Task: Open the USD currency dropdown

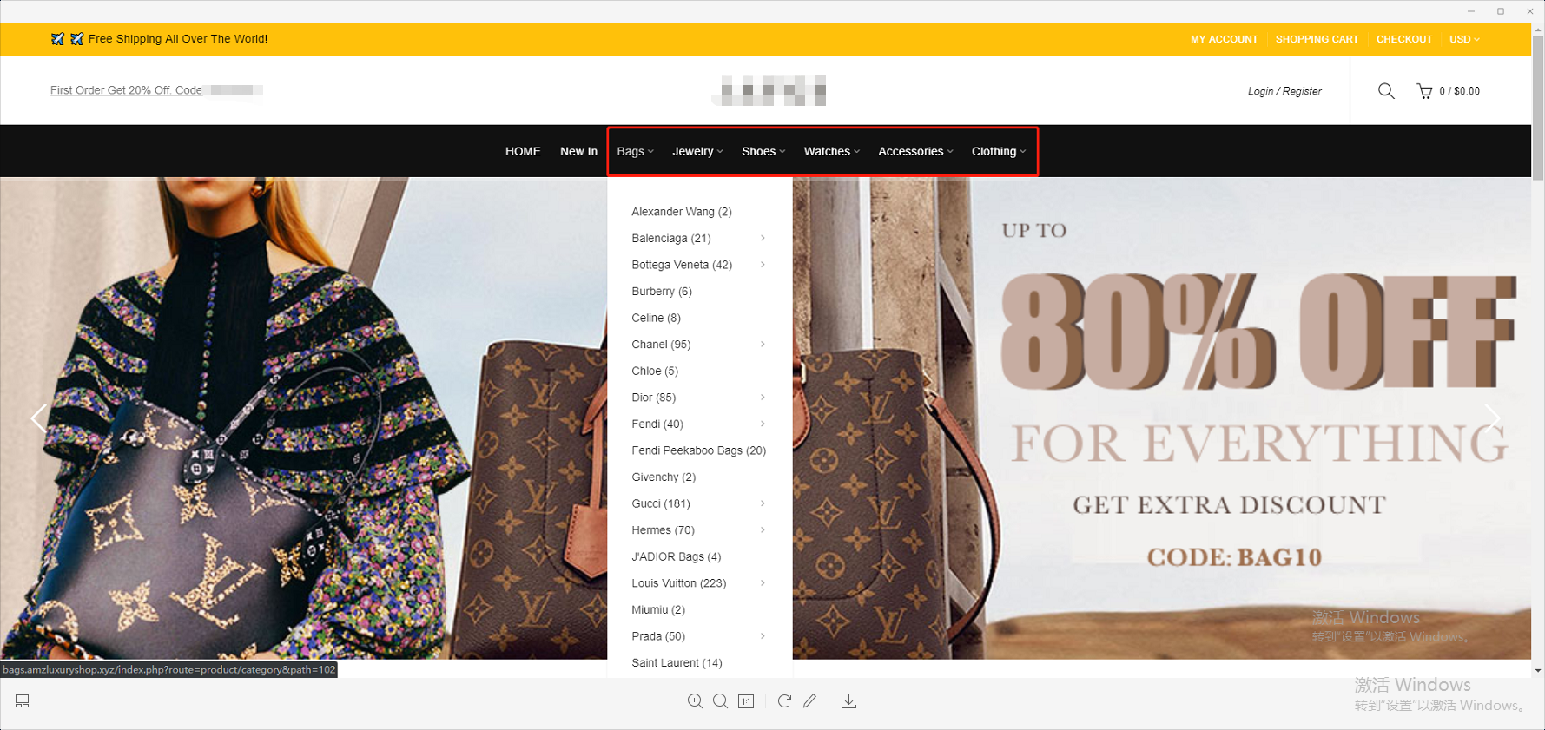Action: pyautogui.click(x=1464, y=39)
